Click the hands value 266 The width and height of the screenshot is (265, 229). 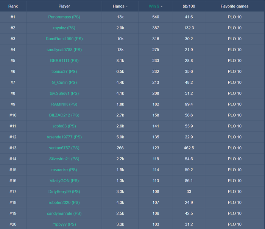(x=120, y=148)
